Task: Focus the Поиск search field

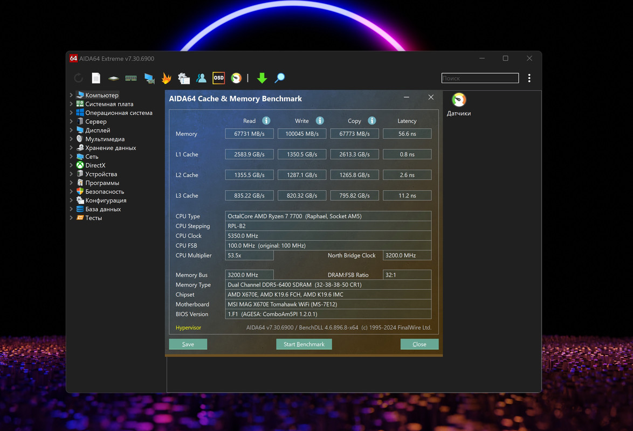Action: tap(480, 78)
